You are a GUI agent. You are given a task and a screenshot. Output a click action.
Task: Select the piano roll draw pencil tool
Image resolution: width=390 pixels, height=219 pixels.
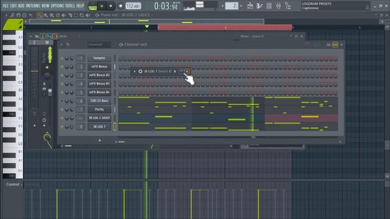(40, 15)
